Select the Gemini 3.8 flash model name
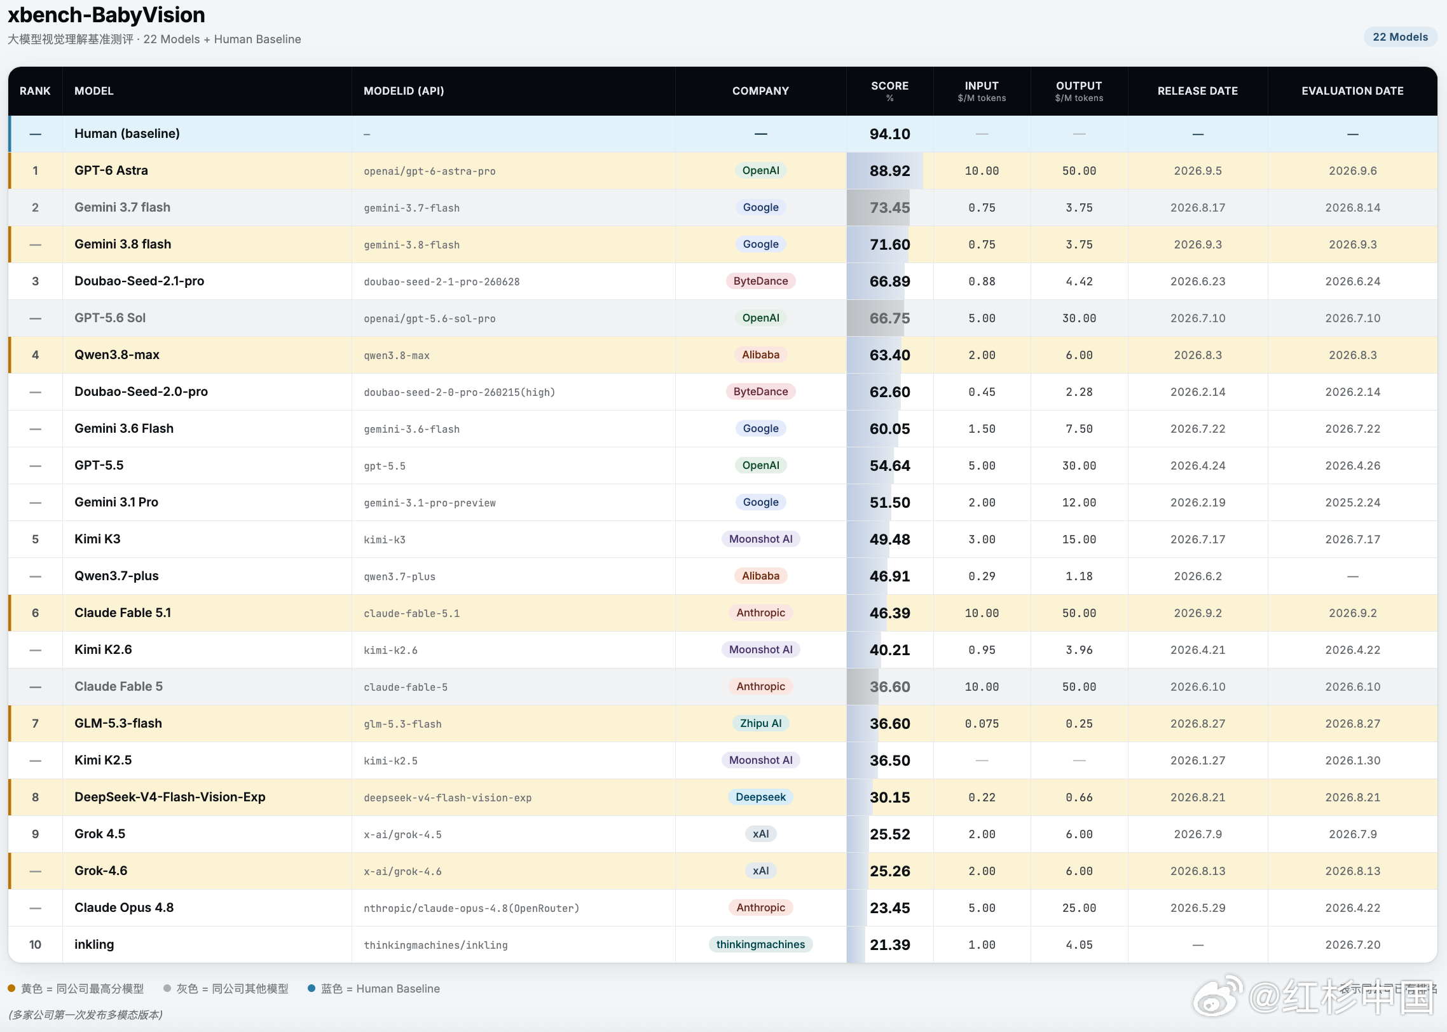Viewport: 1447px width, 1032px height. (123, 244)
